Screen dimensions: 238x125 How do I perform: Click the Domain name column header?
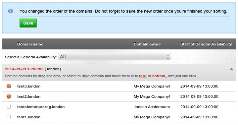(x=30, y=44)
